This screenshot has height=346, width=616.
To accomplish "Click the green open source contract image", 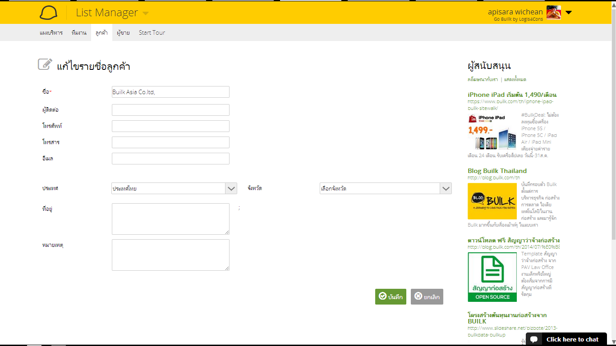I will coord(492,277).
